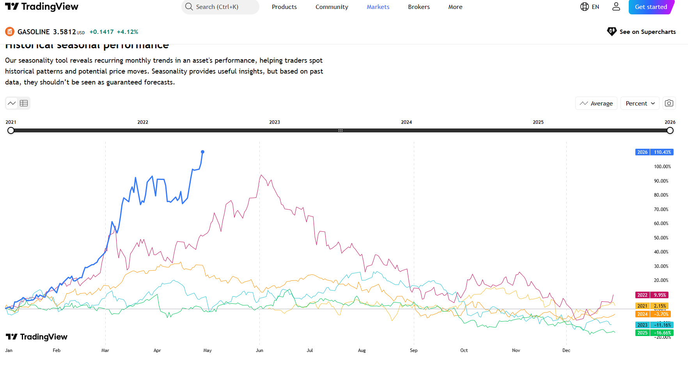Click the +0.1417 price change value
Screen dimensions: 688x366
point(102,32)
